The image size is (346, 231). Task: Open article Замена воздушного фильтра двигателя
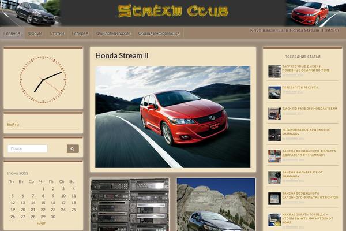coord(309,153)
